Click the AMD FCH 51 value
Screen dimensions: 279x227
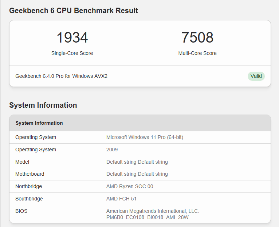click(x=121, y=199)
